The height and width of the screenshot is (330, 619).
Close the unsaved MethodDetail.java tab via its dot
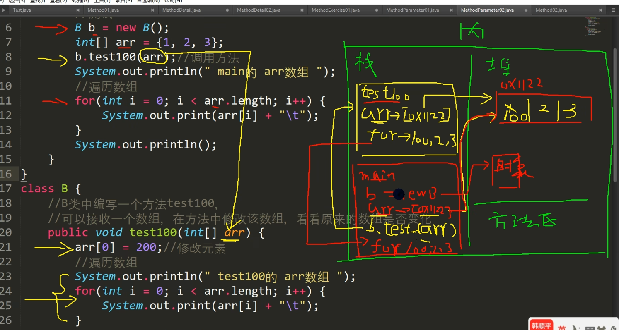click(x=227, y=10)
